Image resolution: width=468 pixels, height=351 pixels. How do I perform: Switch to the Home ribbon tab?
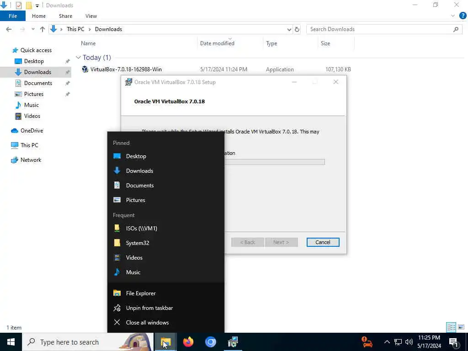[39, 16]
